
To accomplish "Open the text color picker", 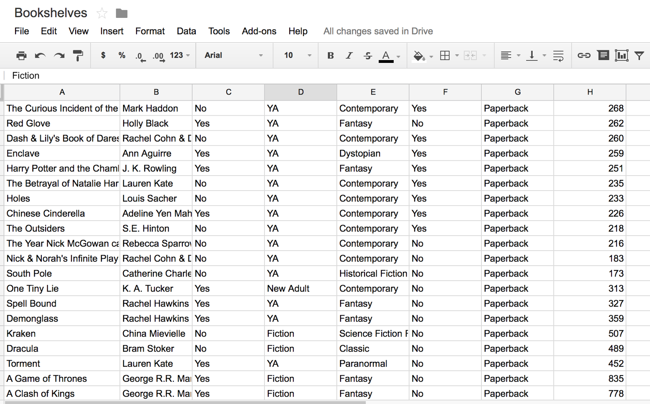I will click(x=386, y=56).
